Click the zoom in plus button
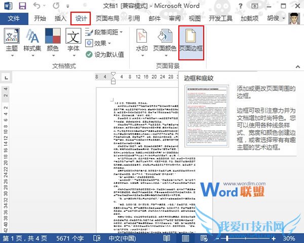The width and height of the screenshot is (304, 243). tap(274, 238)
